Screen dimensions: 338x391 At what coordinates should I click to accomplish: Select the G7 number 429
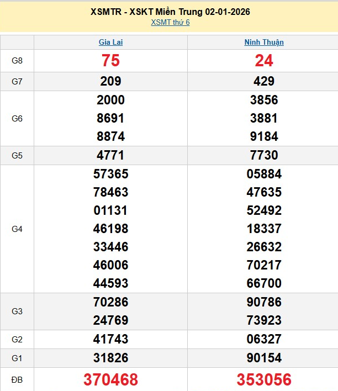click(x=264, y=81)
